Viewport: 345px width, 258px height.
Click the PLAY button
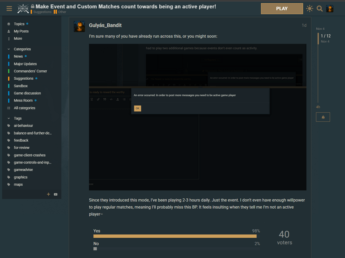(282, 8)
